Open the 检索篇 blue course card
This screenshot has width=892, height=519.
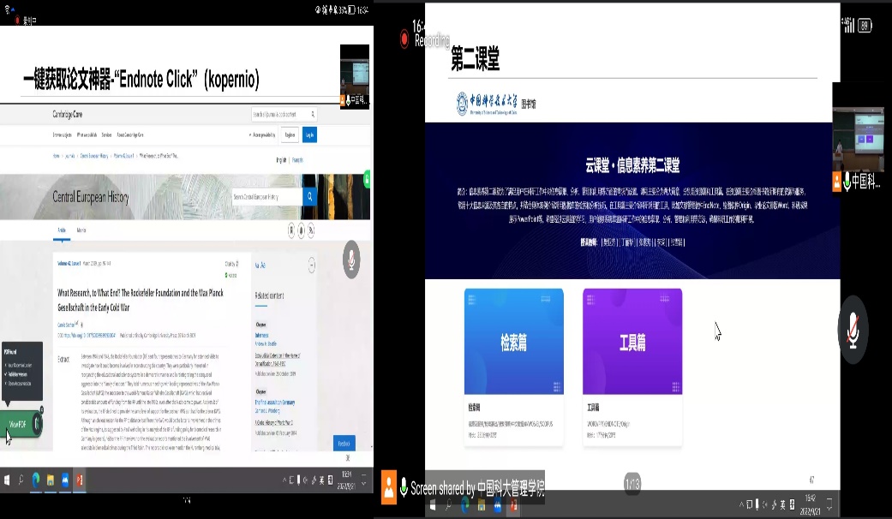pos(514,342)
